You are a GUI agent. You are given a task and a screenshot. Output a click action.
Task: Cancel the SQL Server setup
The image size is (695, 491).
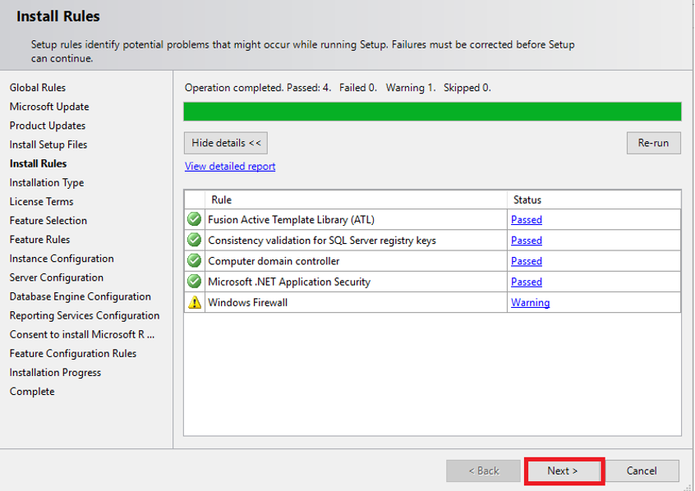pos(642,470)
